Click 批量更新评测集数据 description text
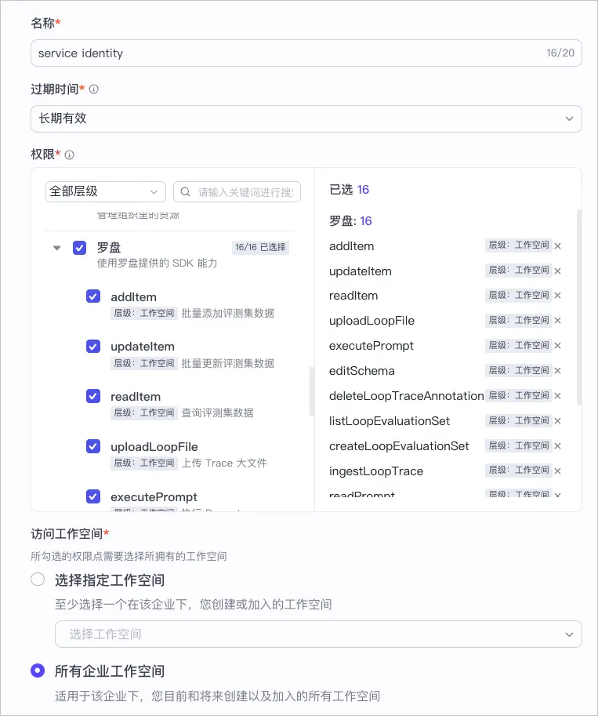This screenshot has height=716, width=598. pyautogui.click(x=228, y=363)
